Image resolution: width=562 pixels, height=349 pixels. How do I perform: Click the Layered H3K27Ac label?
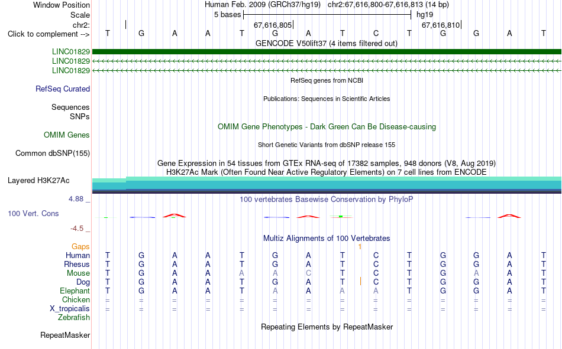(38, 181)
